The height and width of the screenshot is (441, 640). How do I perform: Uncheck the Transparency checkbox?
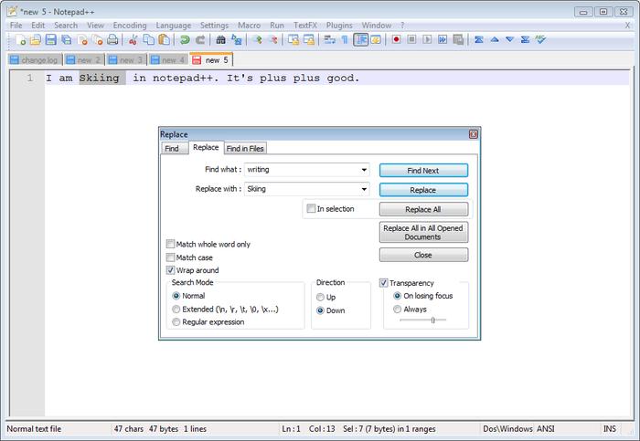point(384,283)
